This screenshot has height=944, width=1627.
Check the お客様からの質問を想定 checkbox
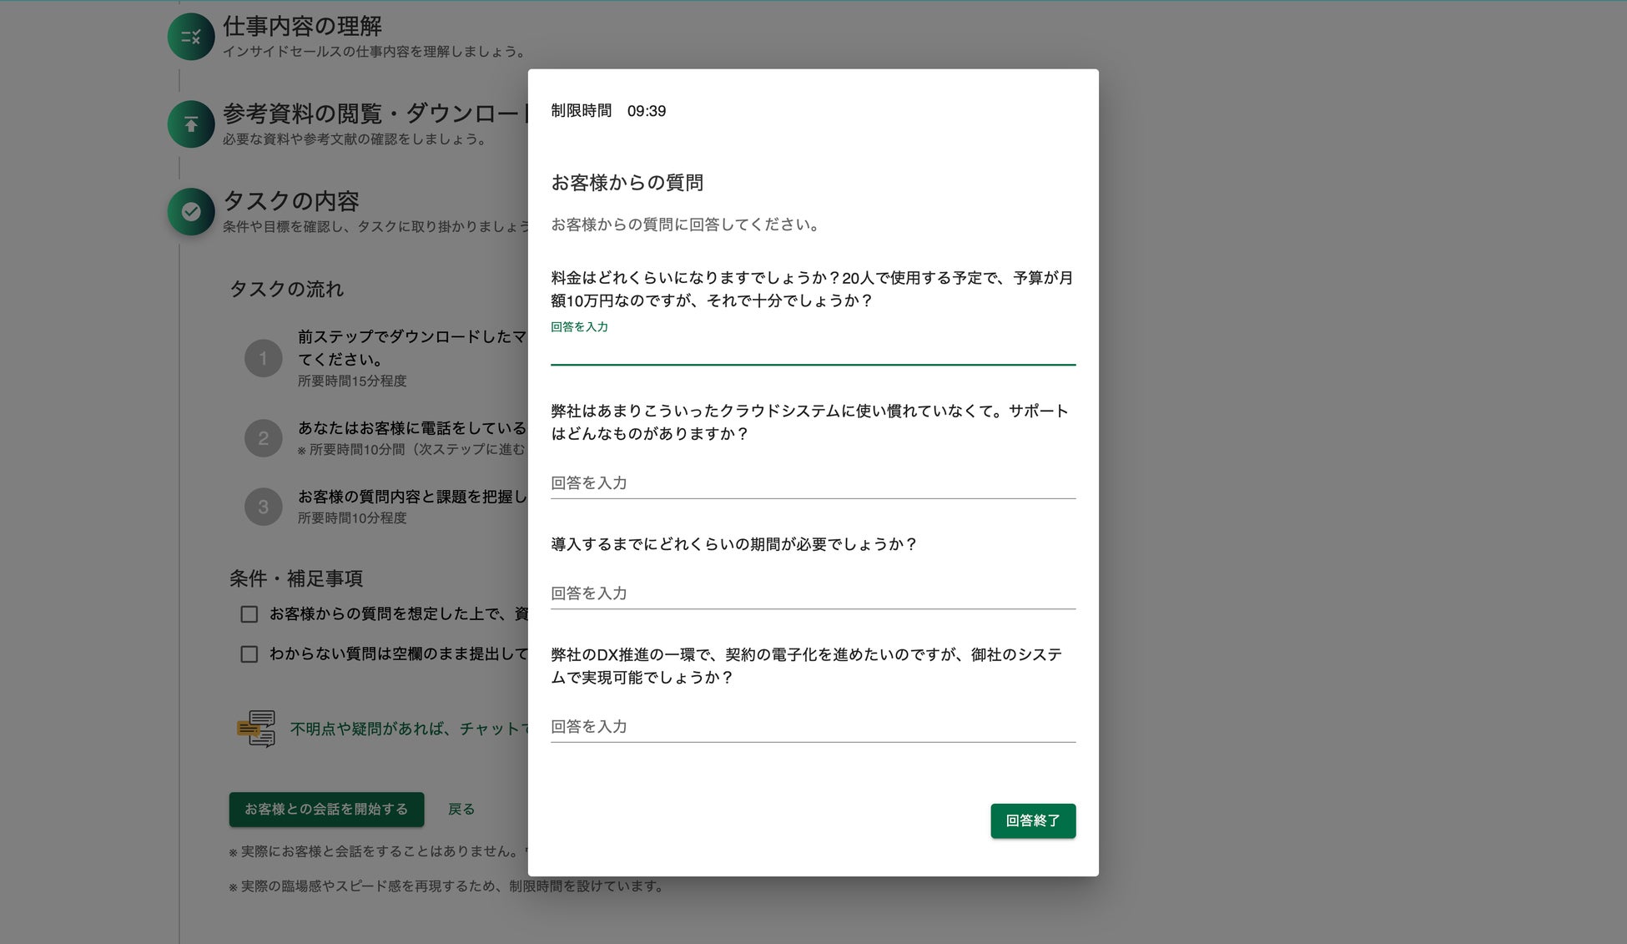pyautogui.click(x=249, y=614)
